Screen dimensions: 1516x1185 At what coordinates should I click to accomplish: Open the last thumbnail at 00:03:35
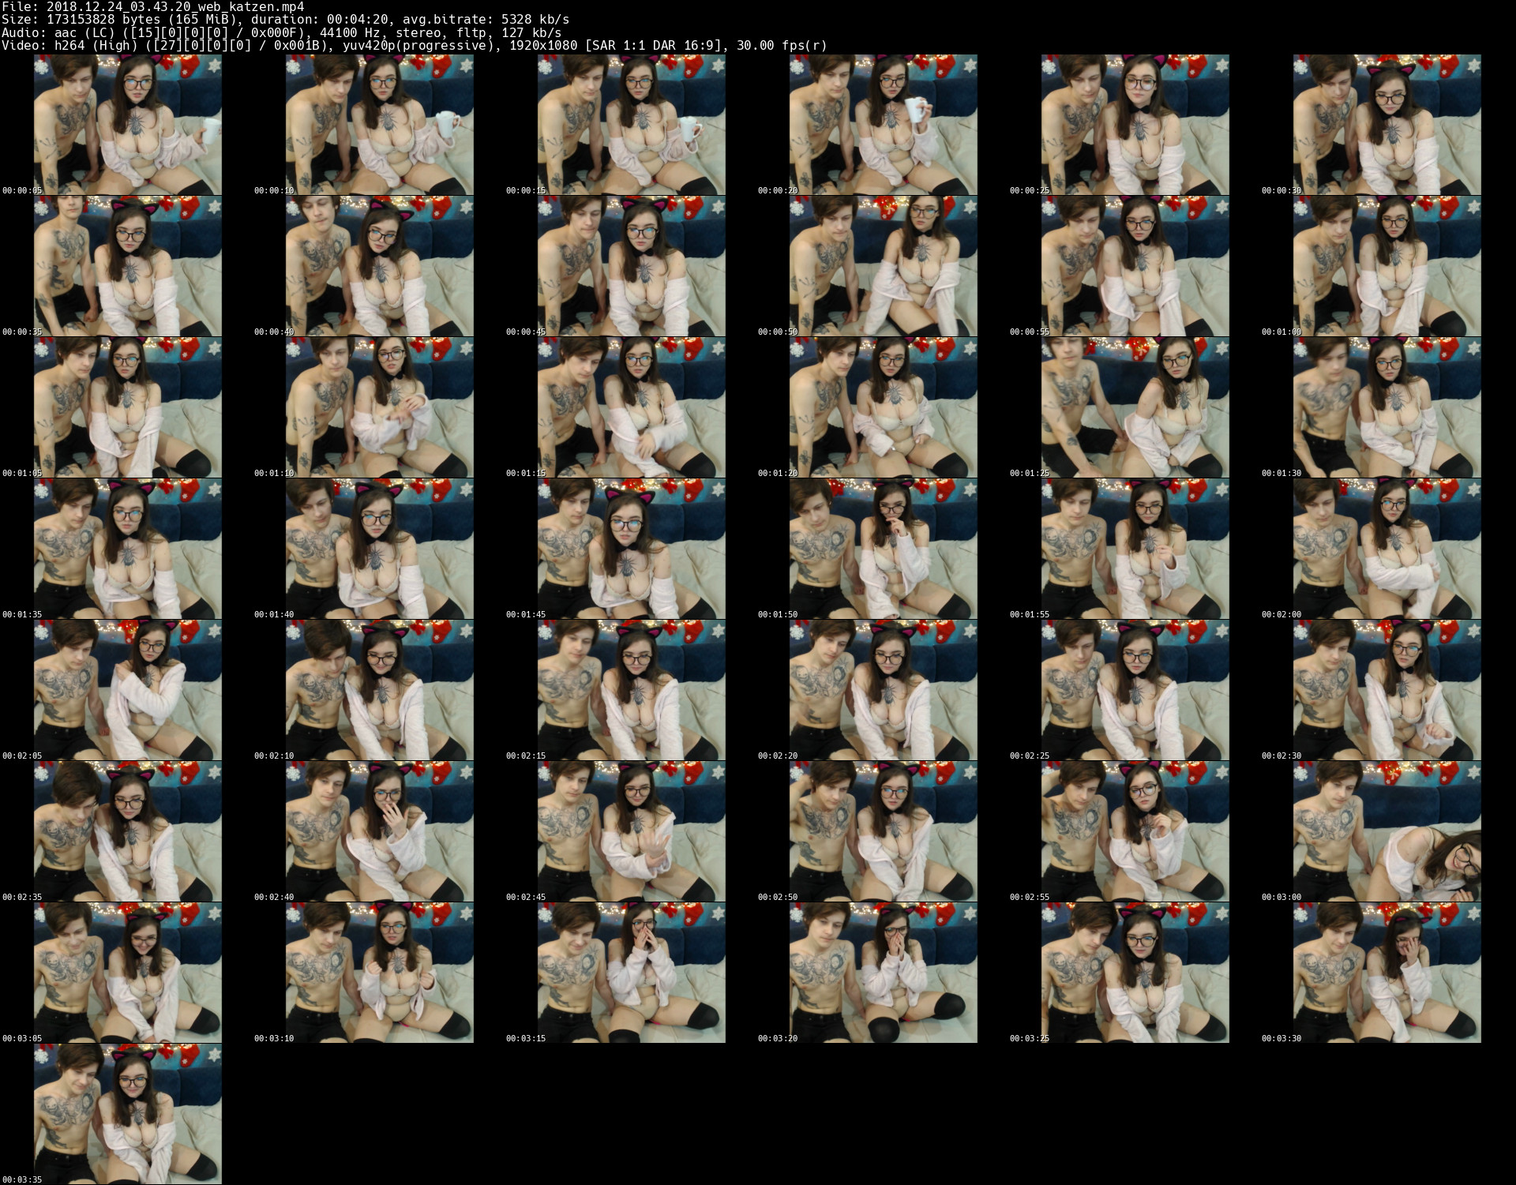click(x=128, y=1114)
